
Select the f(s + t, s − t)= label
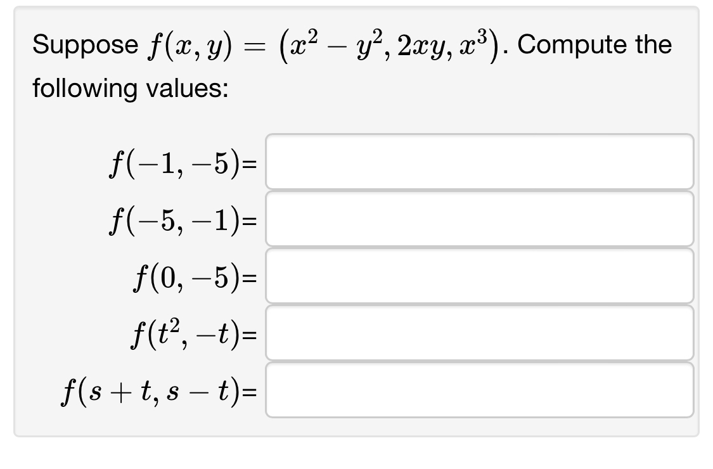(160, 392)
